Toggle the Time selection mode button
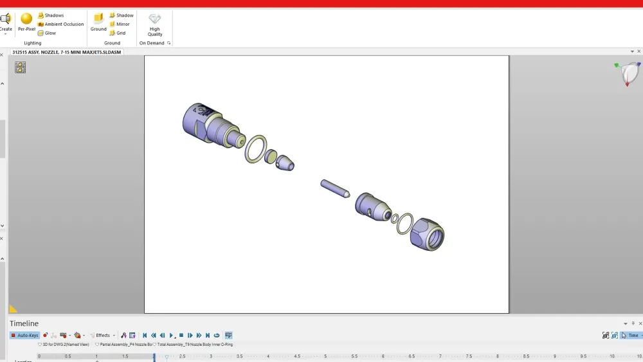 tap(631, 336)
